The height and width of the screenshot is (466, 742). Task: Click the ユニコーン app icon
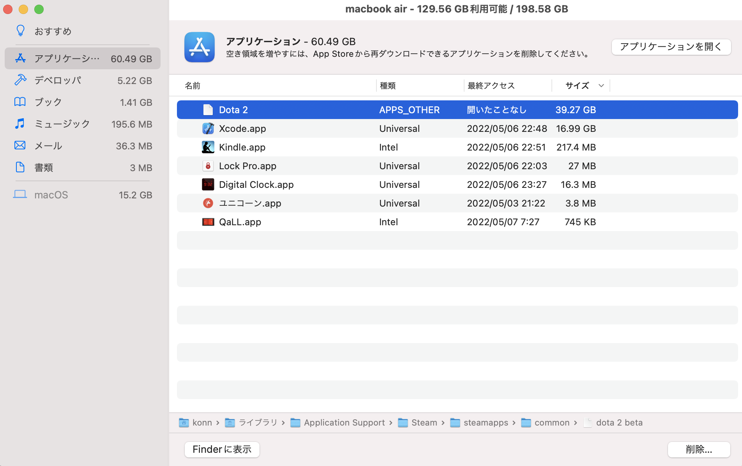[x=208, y=203]
